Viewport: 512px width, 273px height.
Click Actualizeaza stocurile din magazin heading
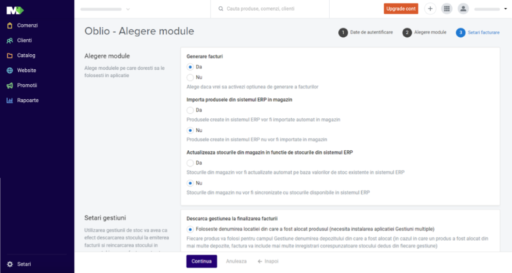(270, 153)
